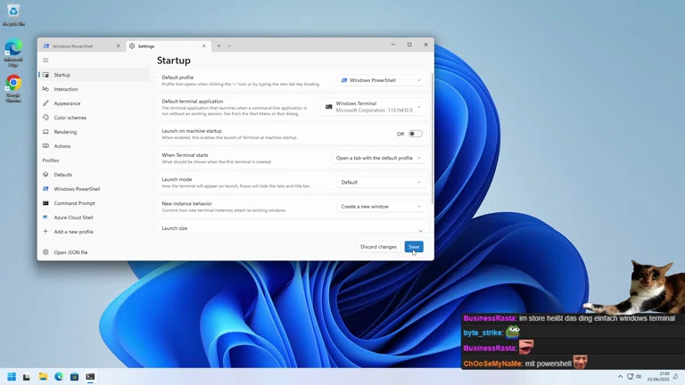Click Add a new profile
The image size is (685, 385).
point(73,232)
